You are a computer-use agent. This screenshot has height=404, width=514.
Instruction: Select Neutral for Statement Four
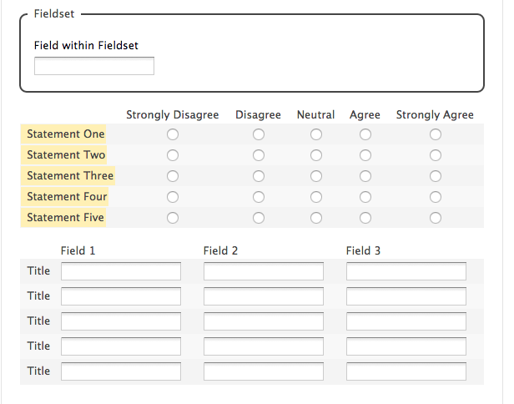(x=316, y=197)
